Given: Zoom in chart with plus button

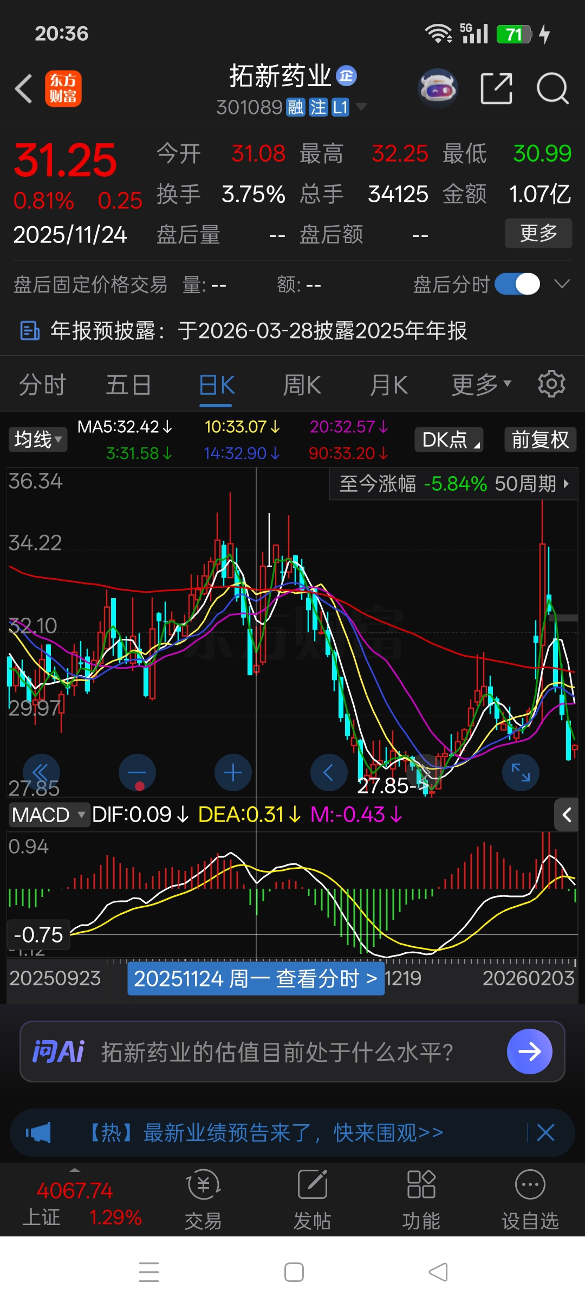Looking at the screenshot, I should (x=233, y=772).
